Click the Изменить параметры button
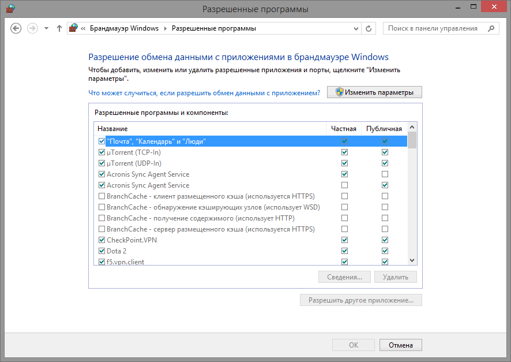 click(x=374, y=92)
